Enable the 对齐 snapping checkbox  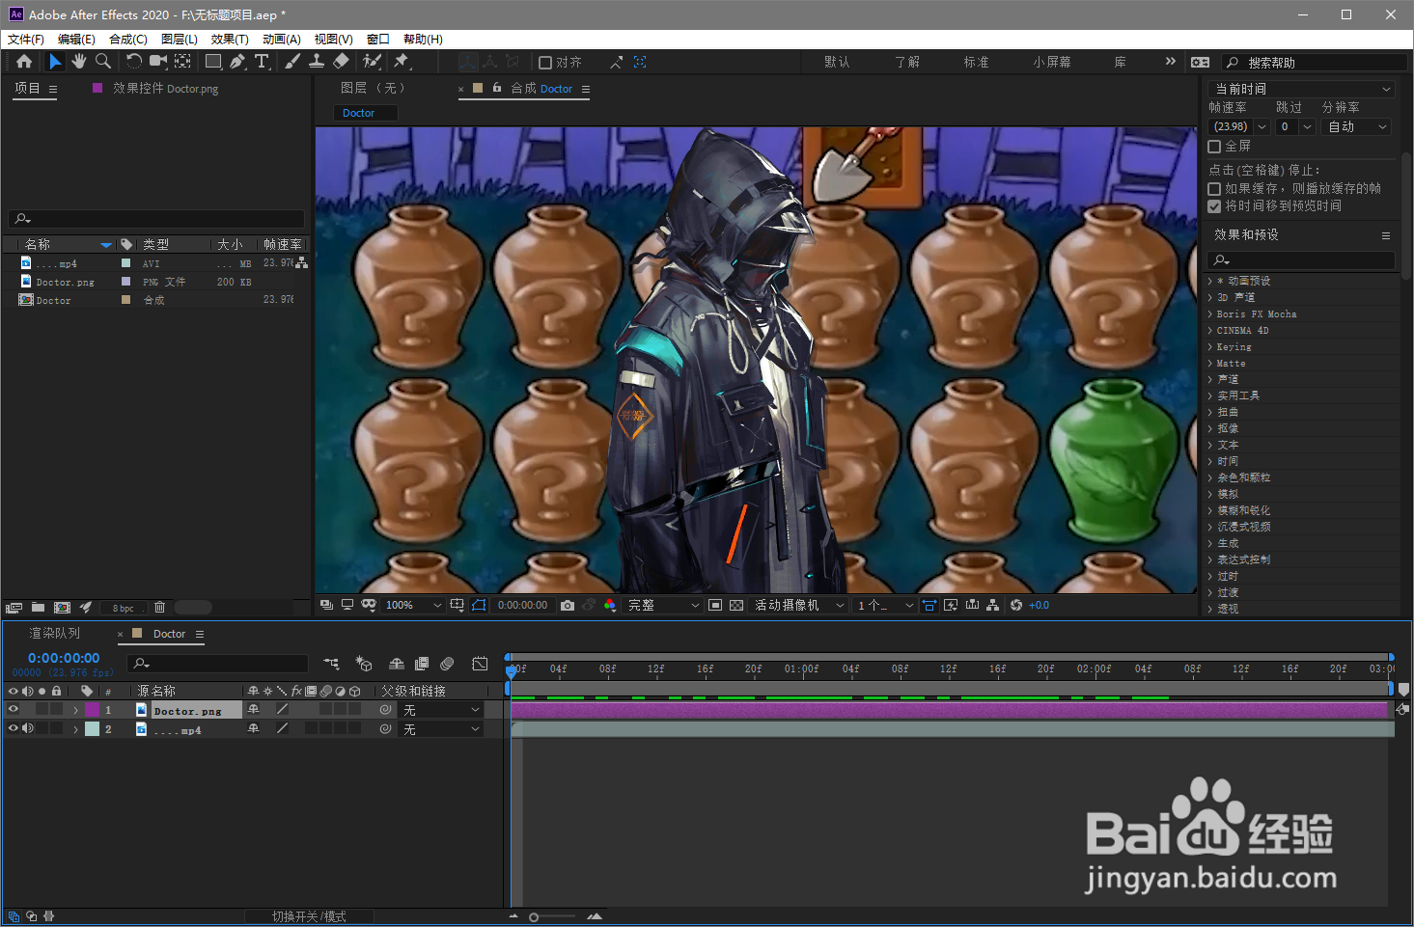(545, 63)
